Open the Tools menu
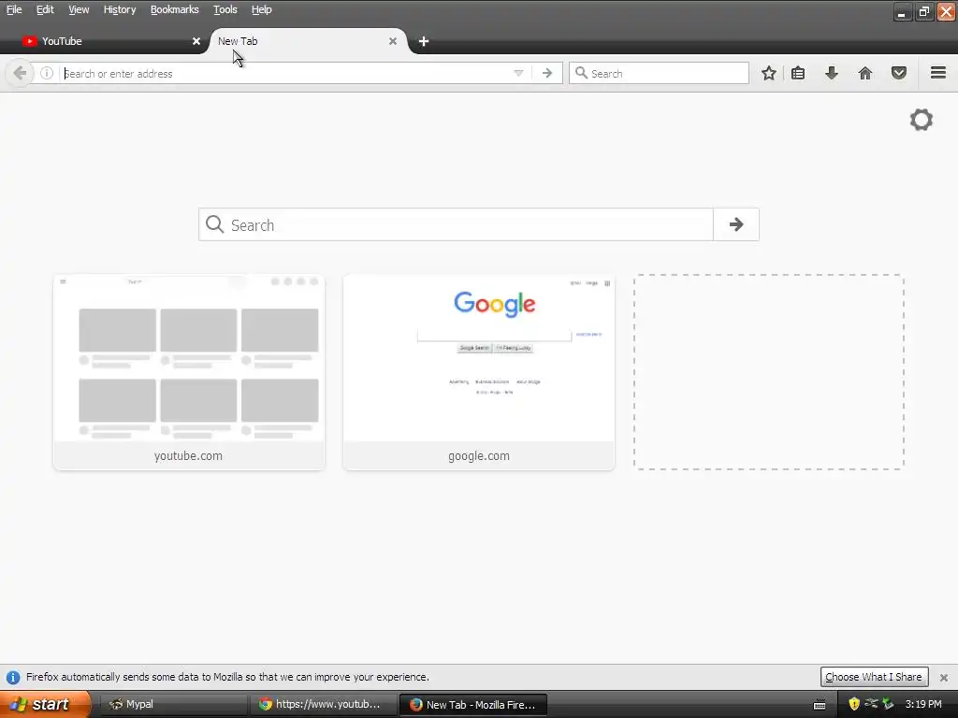The height and width of the screenshot is (718, 958). click(x=225, y=9)
